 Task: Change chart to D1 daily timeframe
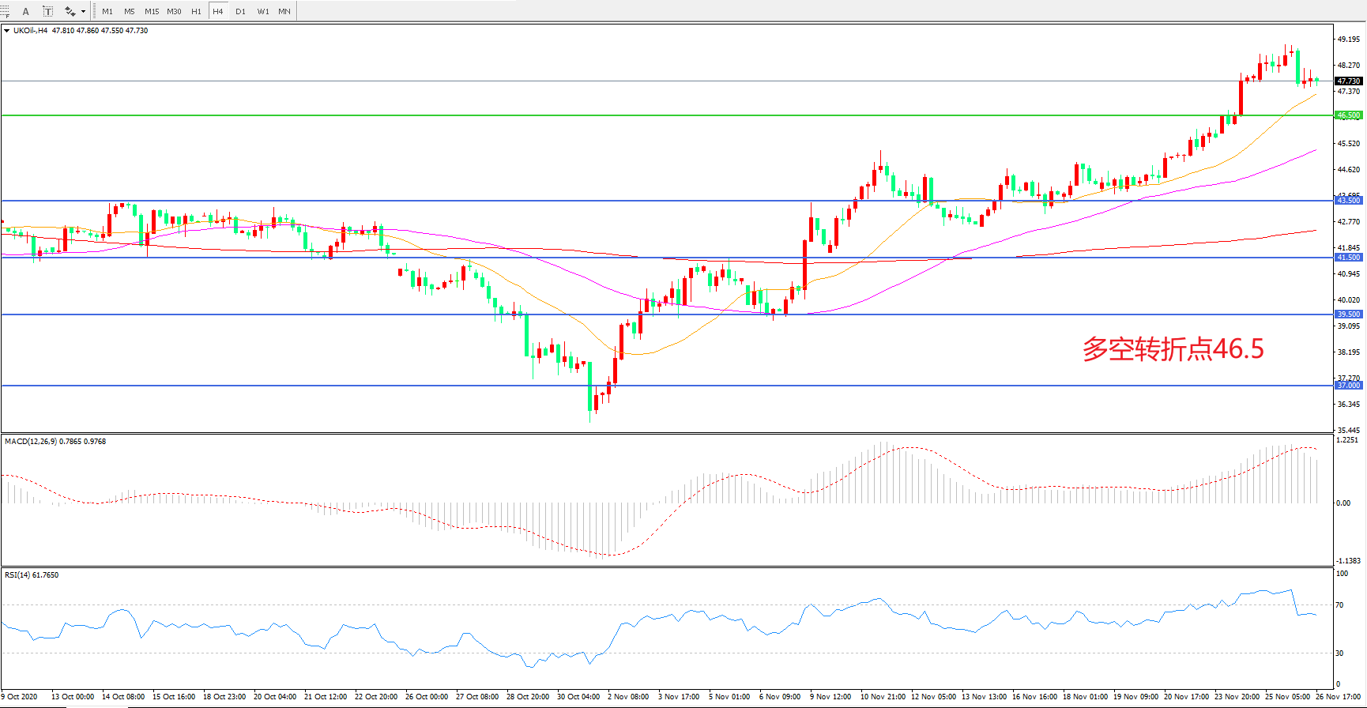click(x=240, y=11)
